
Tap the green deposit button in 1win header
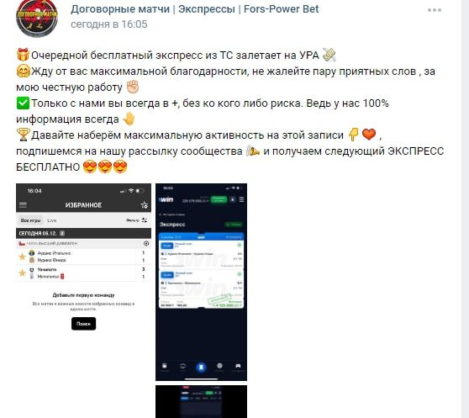point(219,199)
